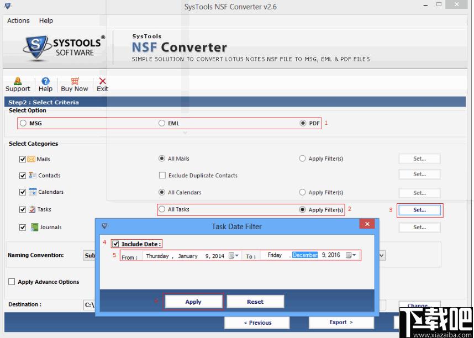Choose Apply Filter(s) for Mails
Viewport: 474px width, 338px height.
(302, 159)
